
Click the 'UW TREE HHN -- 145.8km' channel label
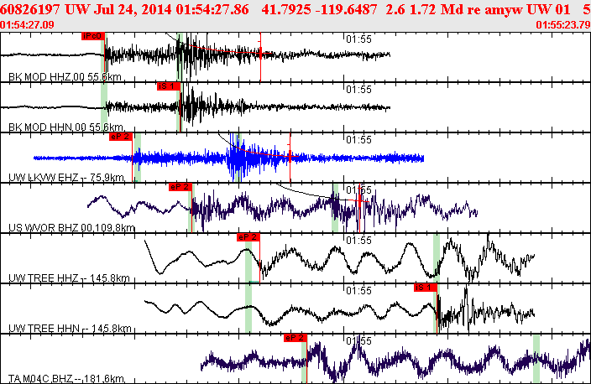70,329
